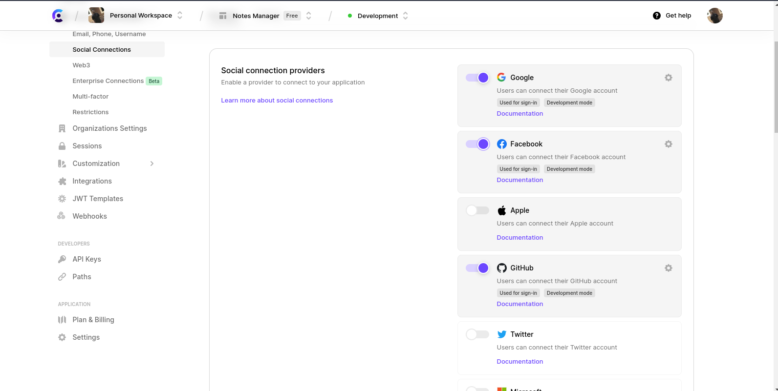
Task: Open the Development instance switcher
Action: pyautogui.click(x=405, y=16)
